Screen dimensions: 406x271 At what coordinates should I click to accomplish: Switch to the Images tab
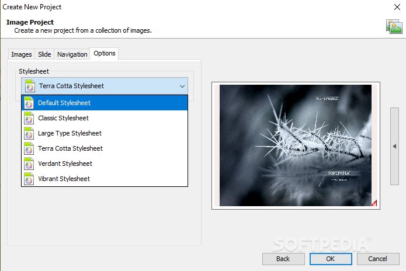22,54
